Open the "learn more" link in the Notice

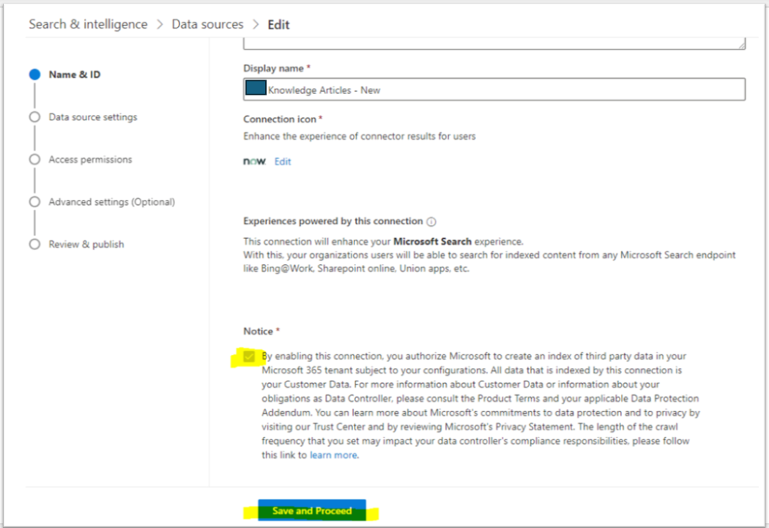pos(333,454)
